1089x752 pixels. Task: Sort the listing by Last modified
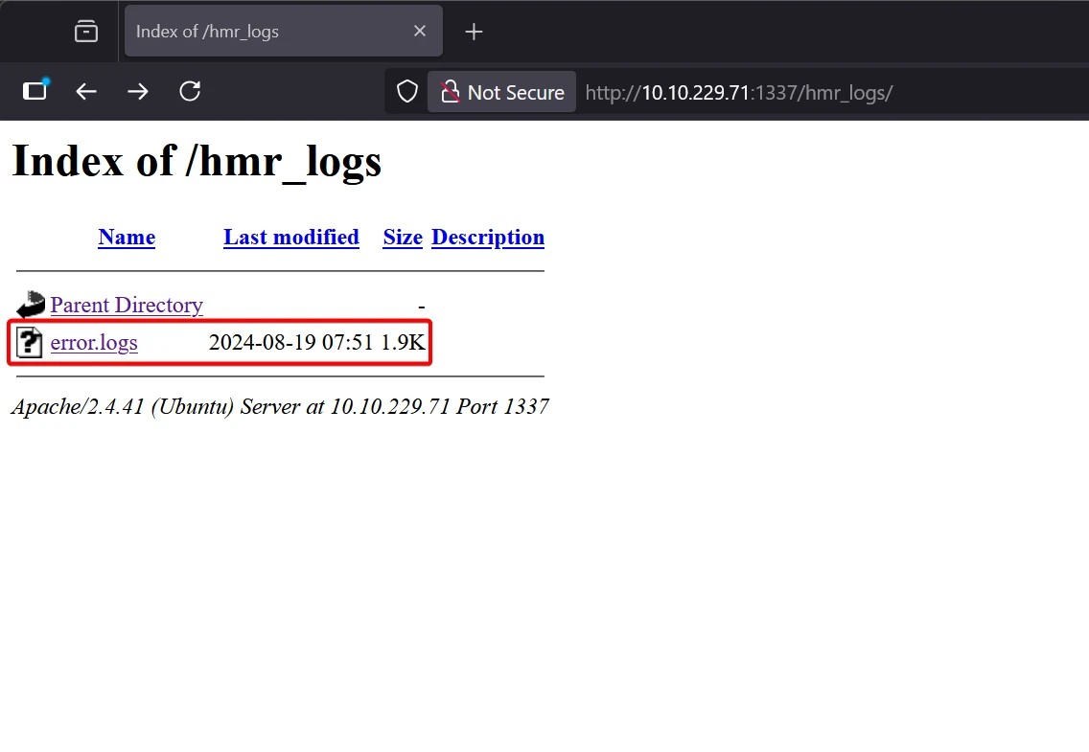pyautogui.click(x=291, y=238)
